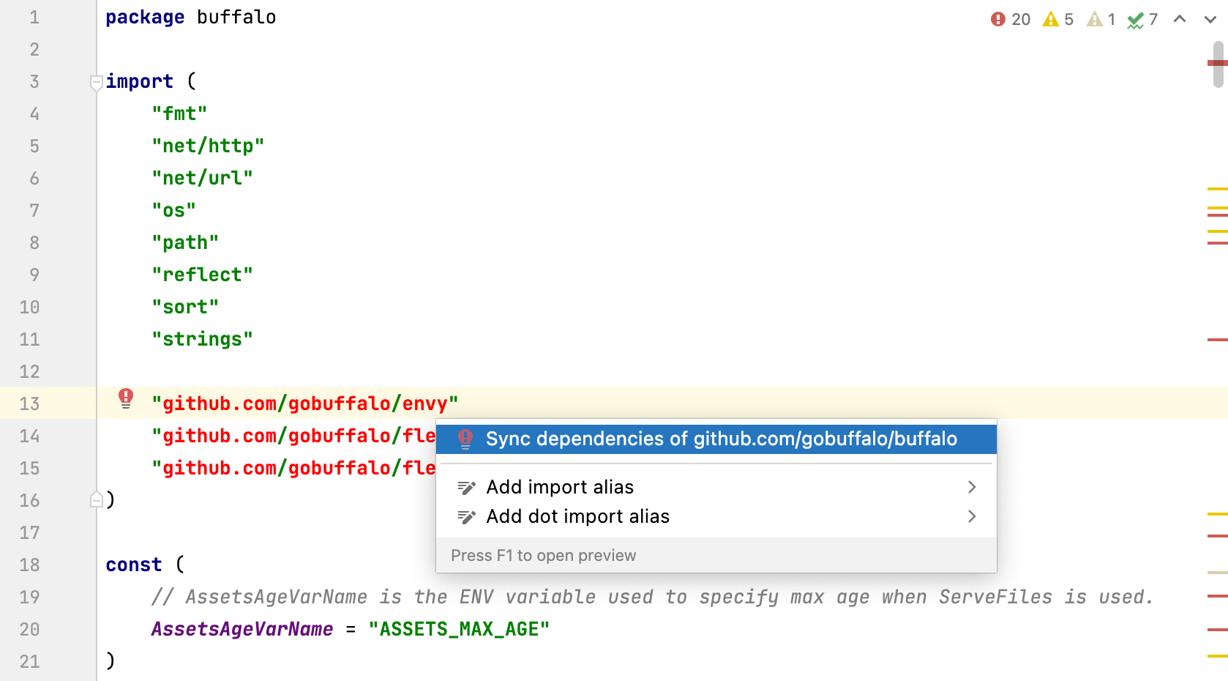Click the "reflect" import string
This screenshot has height=681, width=1228.
click(x=202, y=275)
